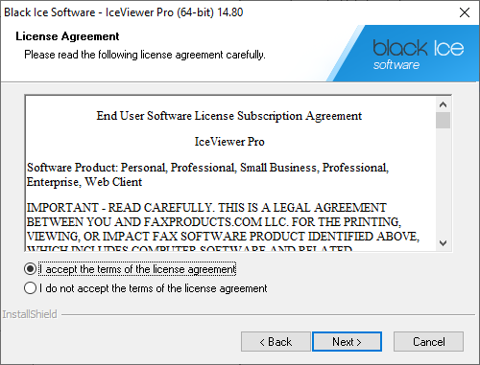Click the license text scrollbar thumb
The image size is (480, 365).
coord(443,120)
